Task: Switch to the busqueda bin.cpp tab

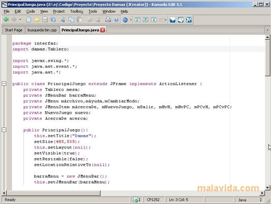Action: 42,30
